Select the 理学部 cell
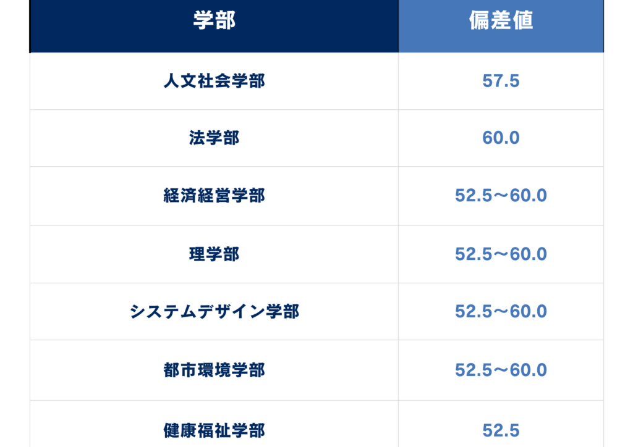The height and width of the screenshot is (447, 633). click(x=214, y=254)
